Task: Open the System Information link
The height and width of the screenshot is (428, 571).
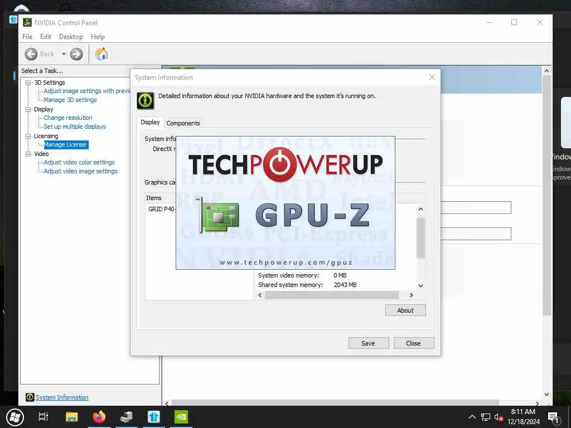Action: (62, 397)
